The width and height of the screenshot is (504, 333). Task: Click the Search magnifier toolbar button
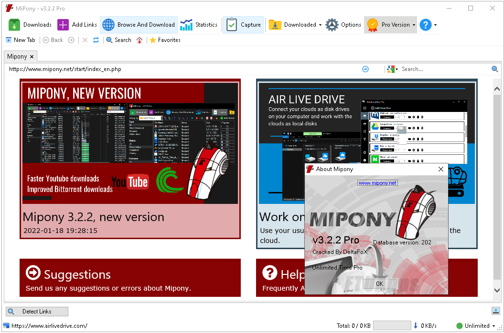118,40
